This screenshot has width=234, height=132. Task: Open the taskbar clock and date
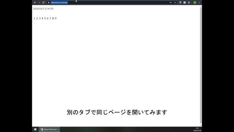(x=197, y=129)
